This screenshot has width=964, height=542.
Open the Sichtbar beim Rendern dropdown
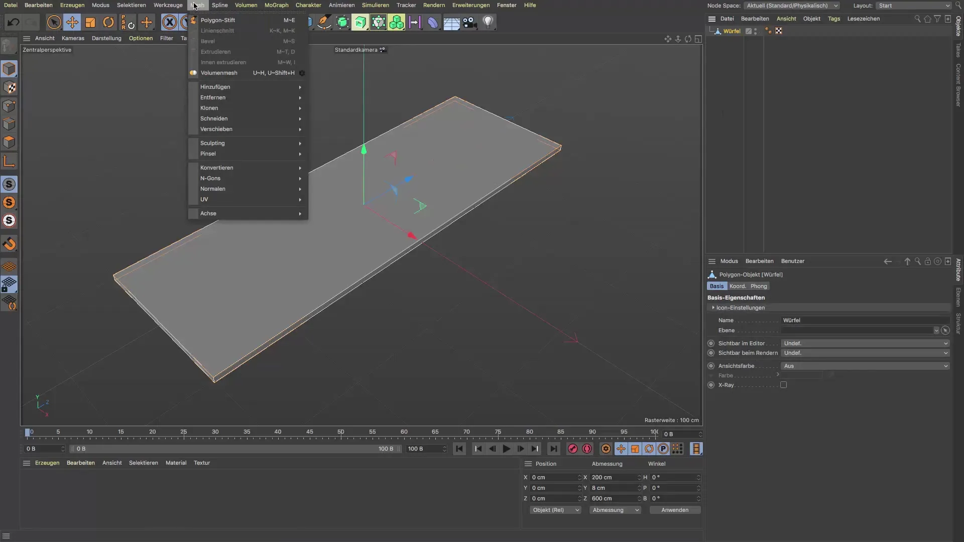point(865,353)
